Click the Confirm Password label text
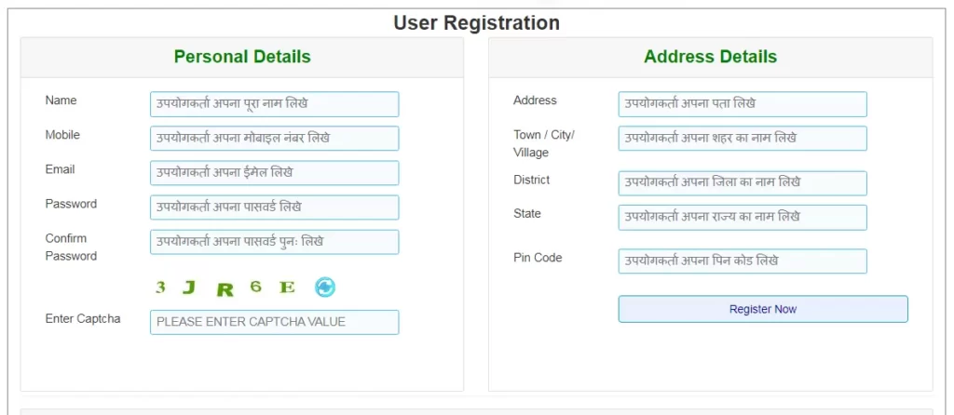Screen dimensions: 954x415 71,247
